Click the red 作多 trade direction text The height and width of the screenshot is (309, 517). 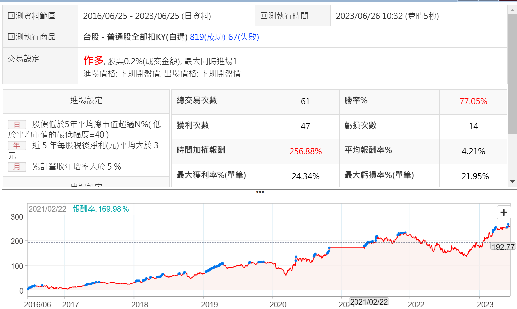click(x=93, y=60)
